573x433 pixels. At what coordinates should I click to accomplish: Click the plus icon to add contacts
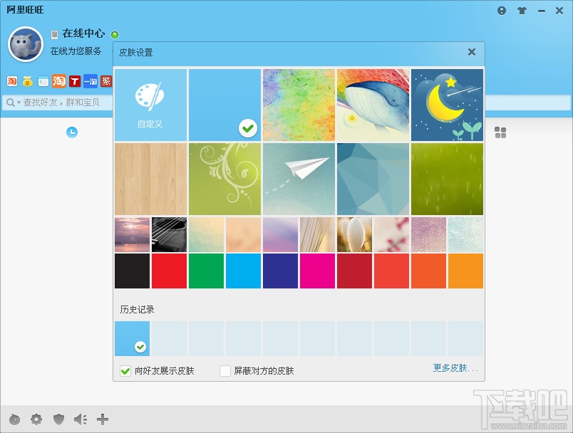pos(103,419)
